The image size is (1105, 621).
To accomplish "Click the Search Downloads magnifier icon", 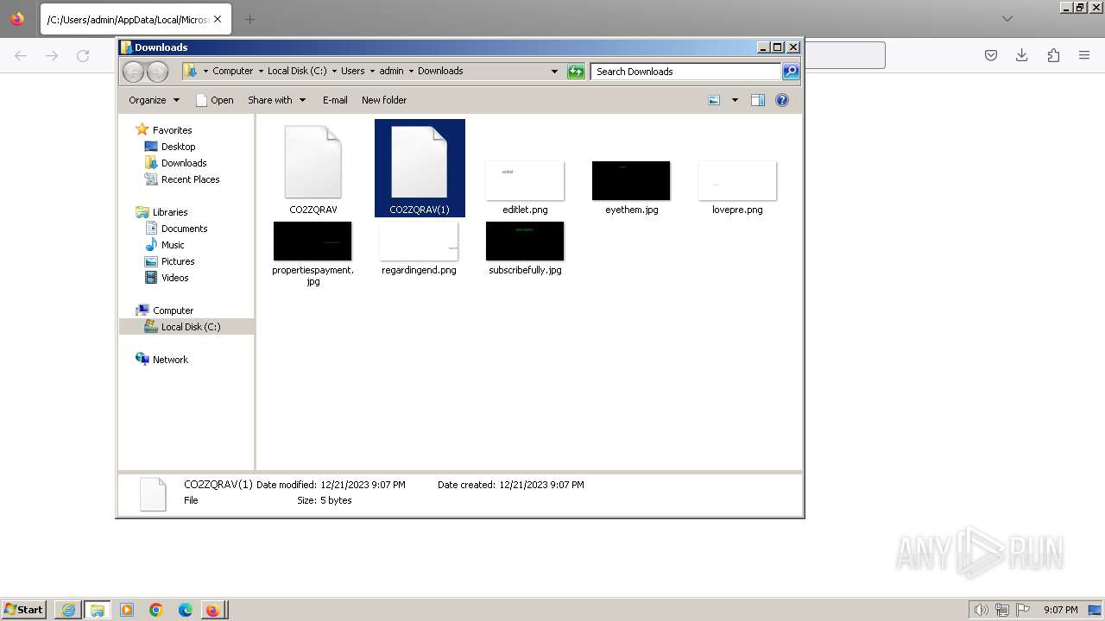I will point(791,72).
